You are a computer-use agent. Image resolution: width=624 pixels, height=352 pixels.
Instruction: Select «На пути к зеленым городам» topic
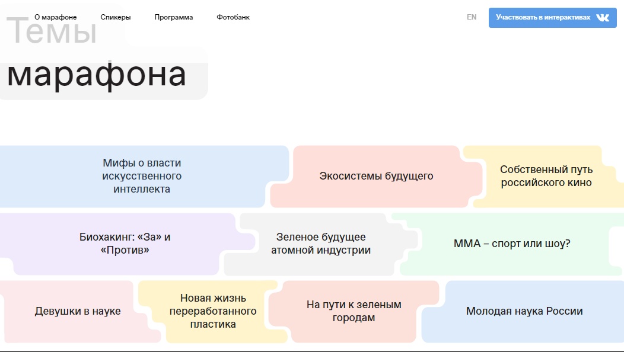click(354, 311)
